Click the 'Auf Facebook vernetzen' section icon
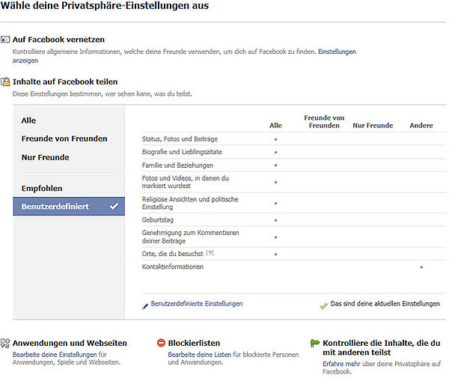The image size is (449, 378). (5, 39)
